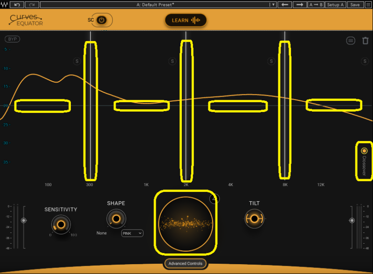Click the trash icon to clear the curve
Viewport: 373px width, 274px height.
(x=365, y=41)
